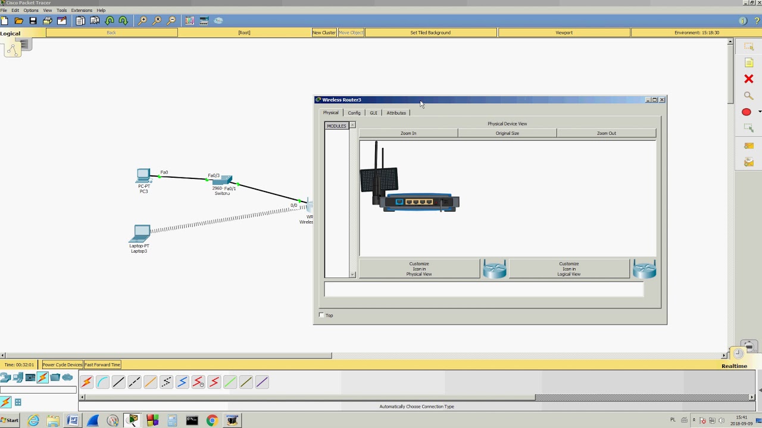The height and width of the screenshot is (428, 762).
Task: Click the Power Cycle Devices button
Action: coord(62,365)
